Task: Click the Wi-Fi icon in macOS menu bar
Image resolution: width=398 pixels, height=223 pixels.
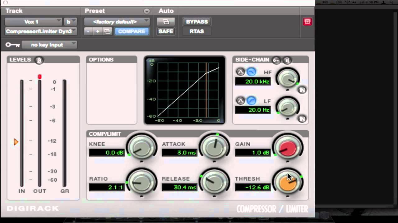Action: (348, 2)
